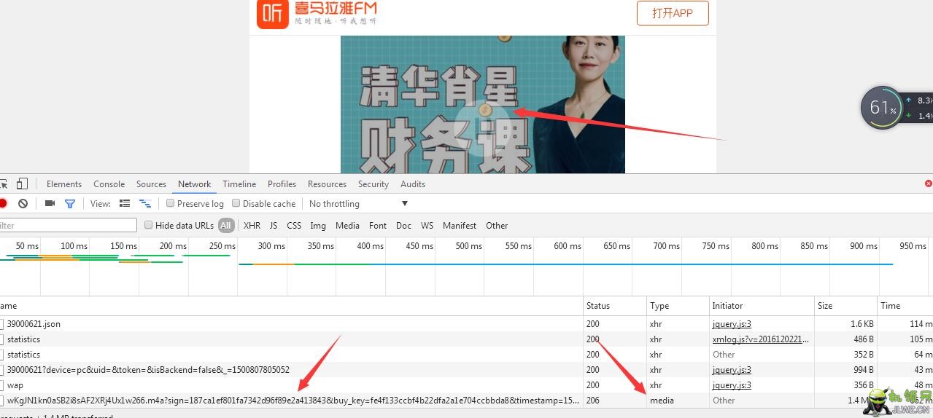Sort by the Type column header
The image size is (933, 418).
click(678, 306)
